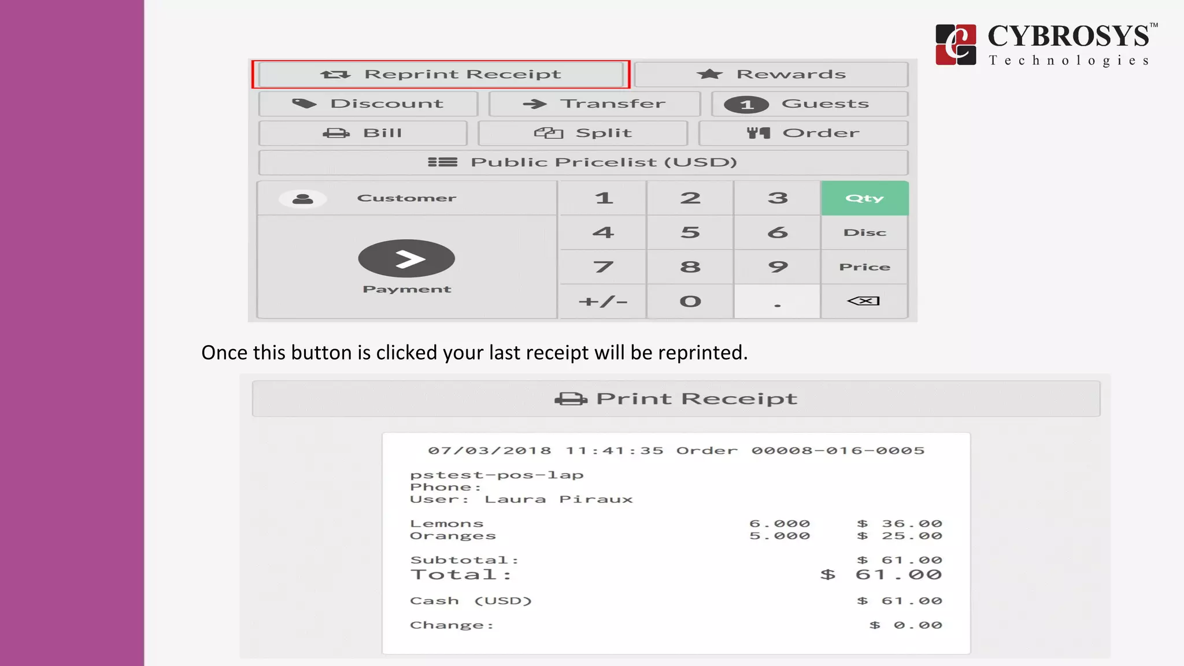Click the order number 00008-016-0005

point(838,451)
